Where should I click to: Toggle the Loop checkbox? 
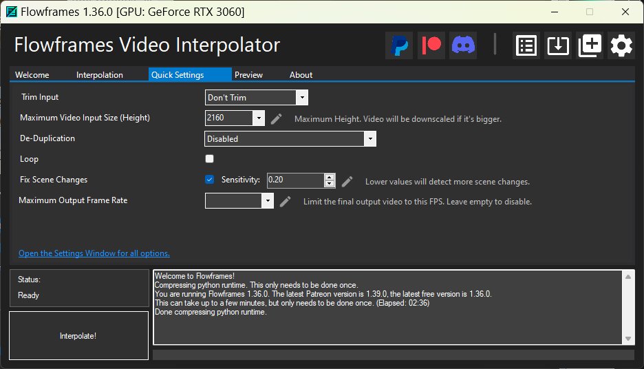(x=209, y=158)
